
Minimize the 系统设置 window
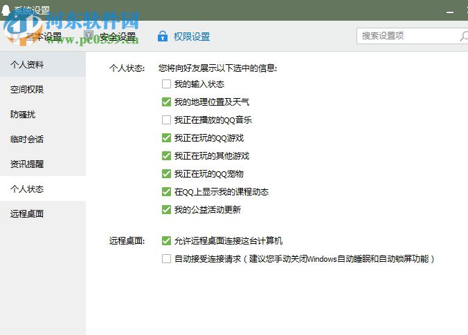(450, 12)
